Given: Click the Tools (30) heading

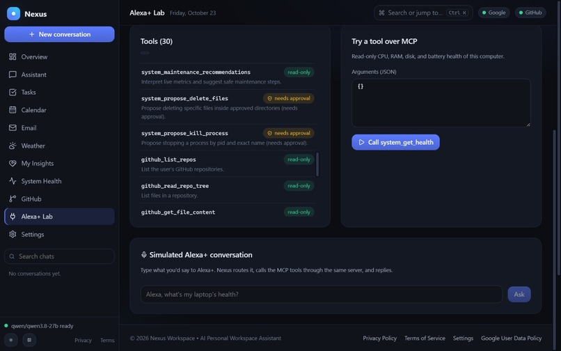Looking at the screenshot, I should [x=157, y=41].
